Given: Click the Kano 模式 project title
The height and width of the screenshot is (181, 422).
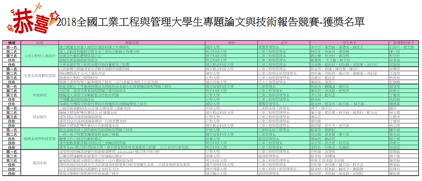Looking at the screenshot, I should tap(132, 147).
